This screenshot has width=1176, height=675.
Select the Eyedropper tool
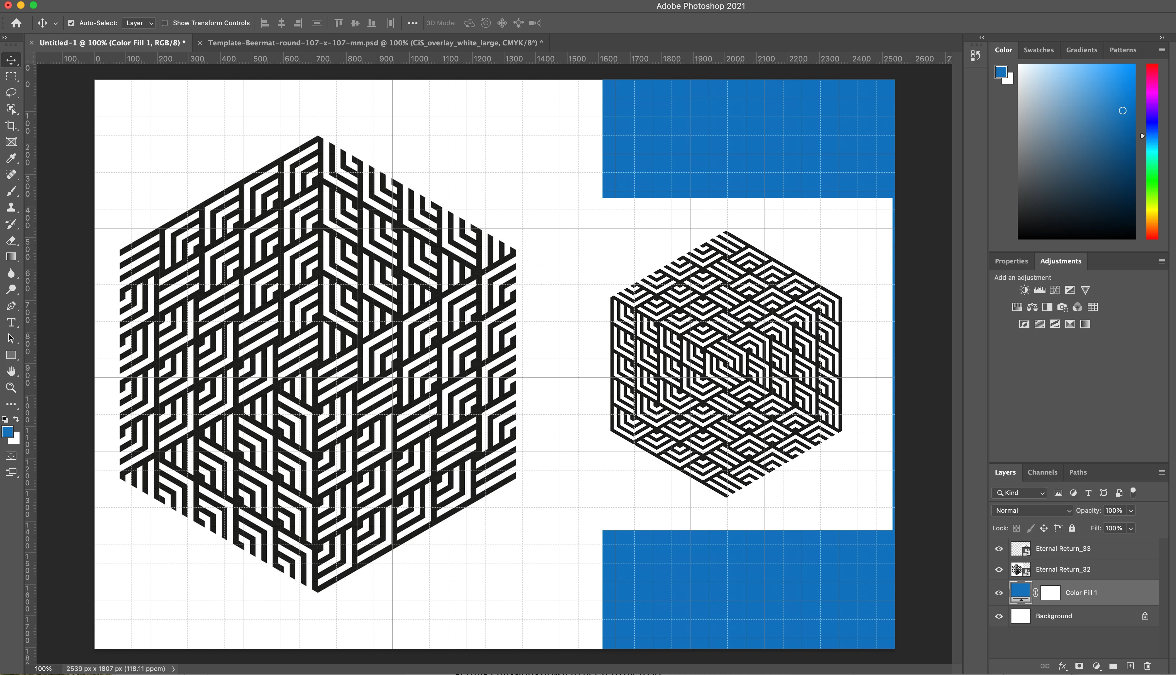(x=11, y=158)
